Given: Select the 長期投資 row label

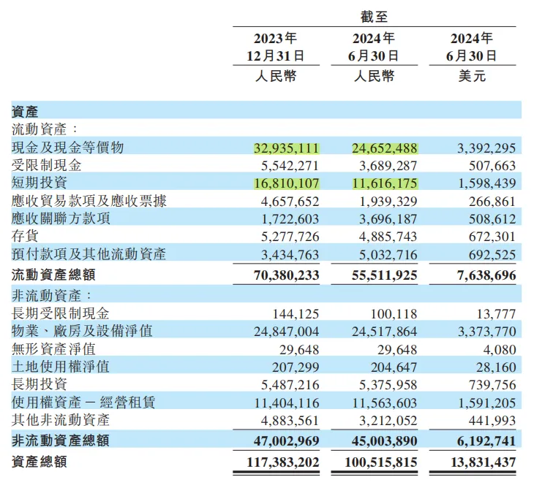Looking at the screenshot, I should point(40,384).
